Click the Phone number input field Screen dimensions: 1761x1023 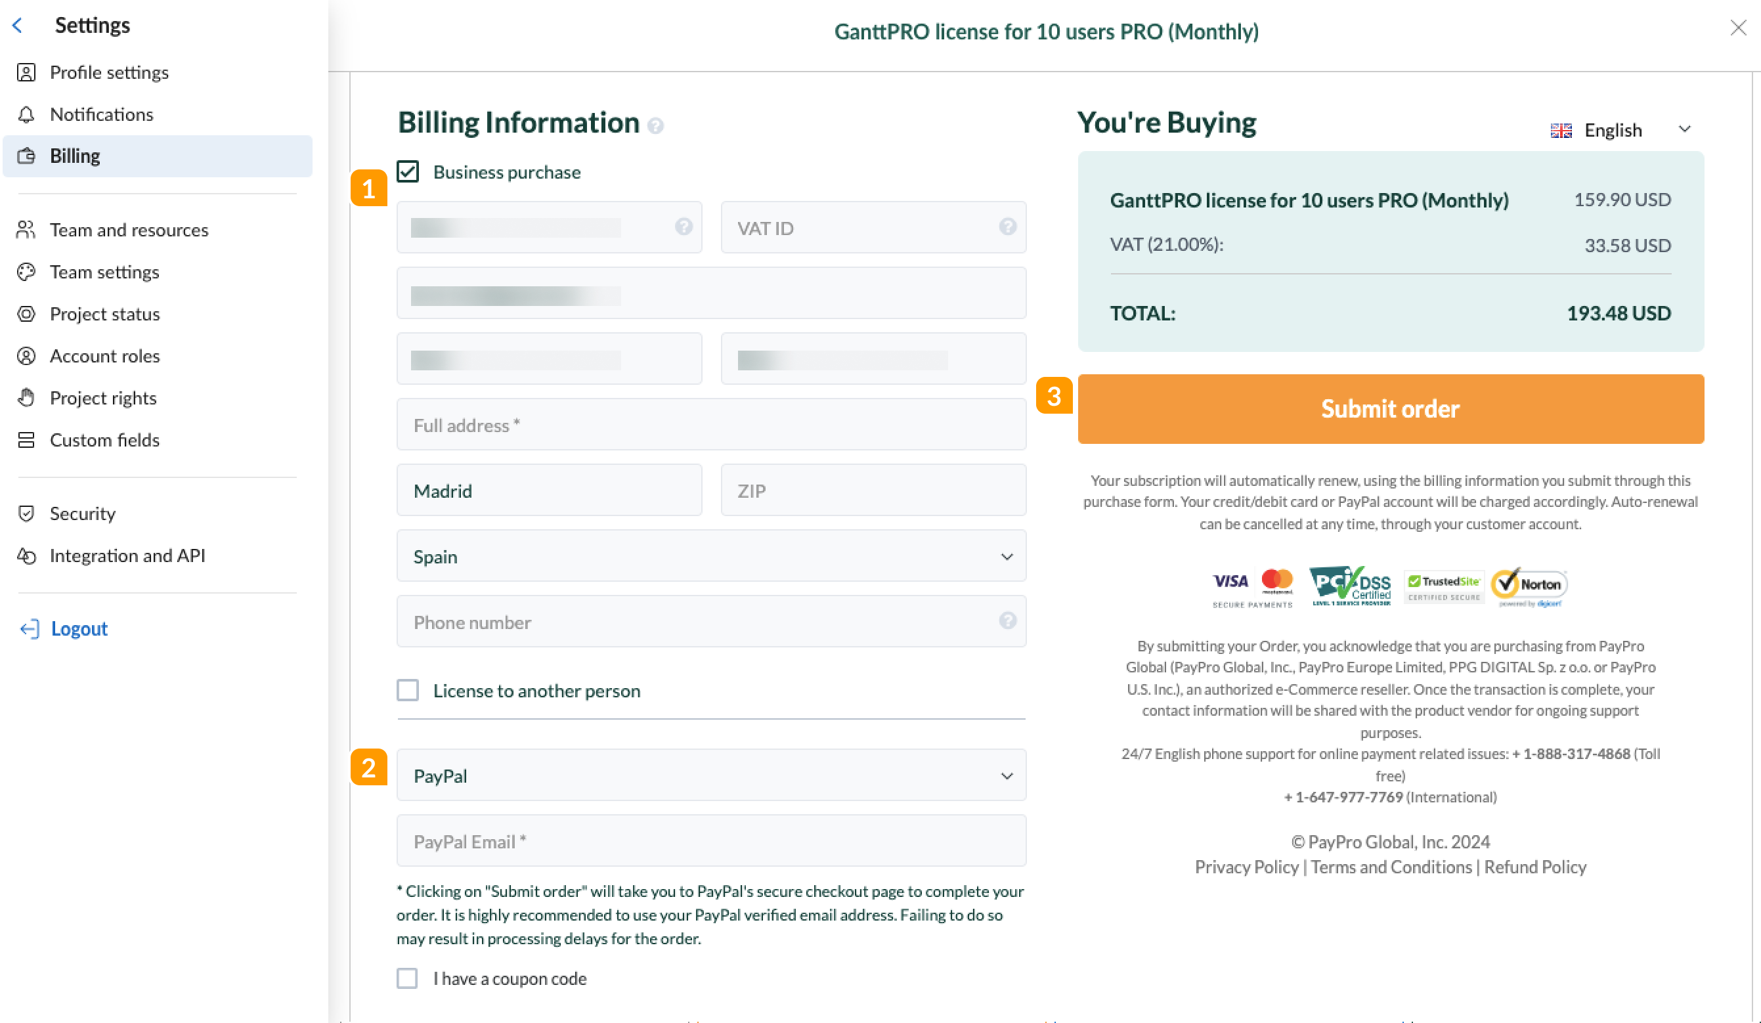(x=711, y=622)
